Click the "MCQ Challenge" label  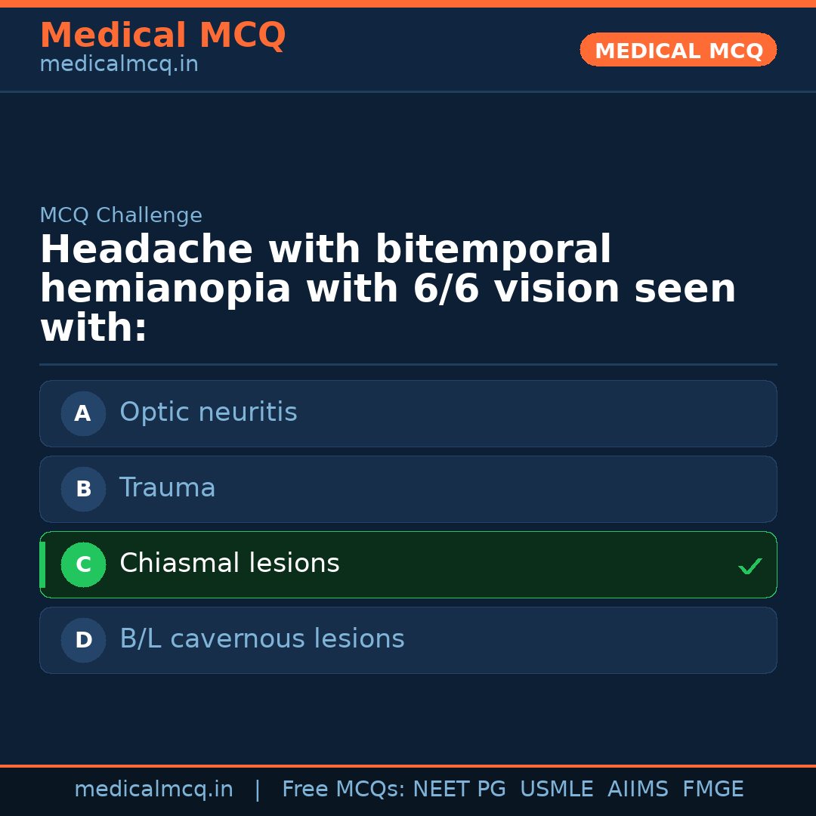coord(121,215)
